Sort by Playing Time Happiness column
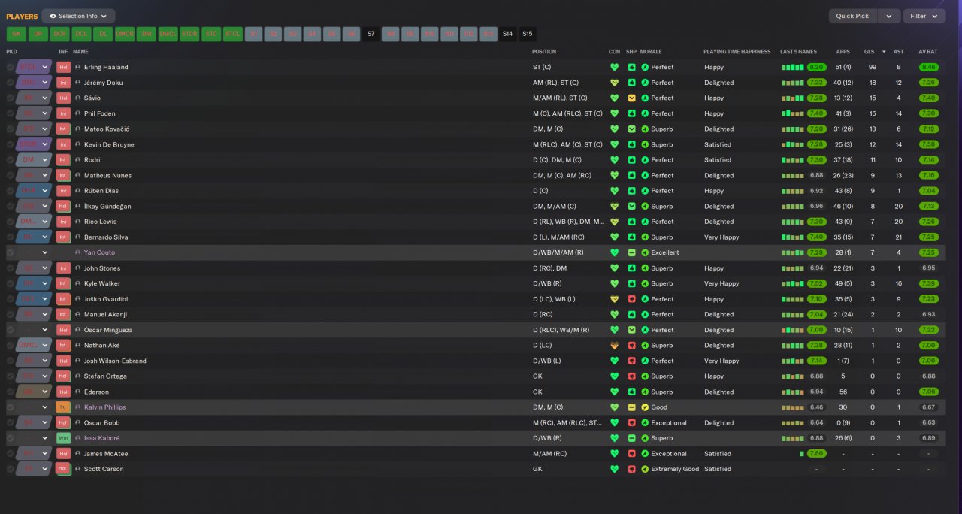The width and height of the screenshot is (962, 514). tap(737, 52)
